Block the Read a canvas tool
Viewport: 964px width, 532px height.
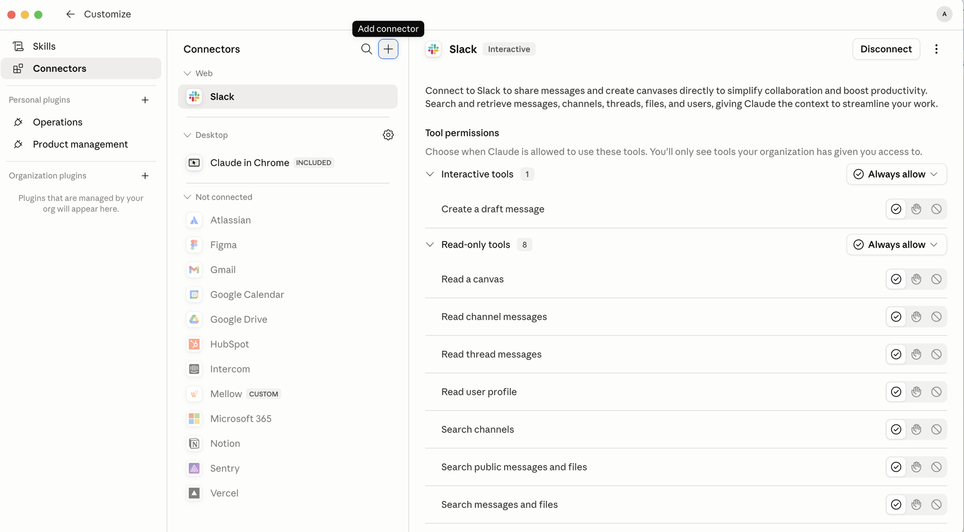tap(936, 279)
